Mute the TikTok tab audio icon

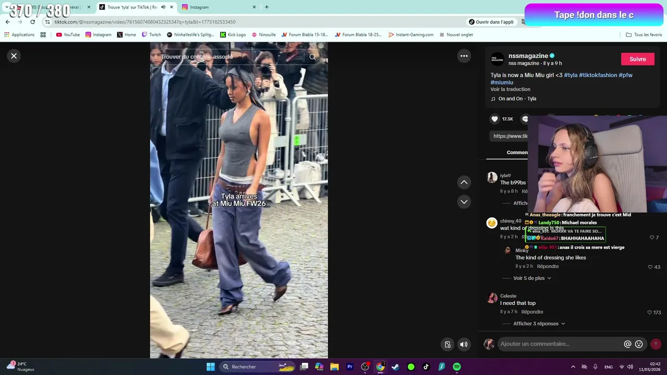click(x=163, y=7)
